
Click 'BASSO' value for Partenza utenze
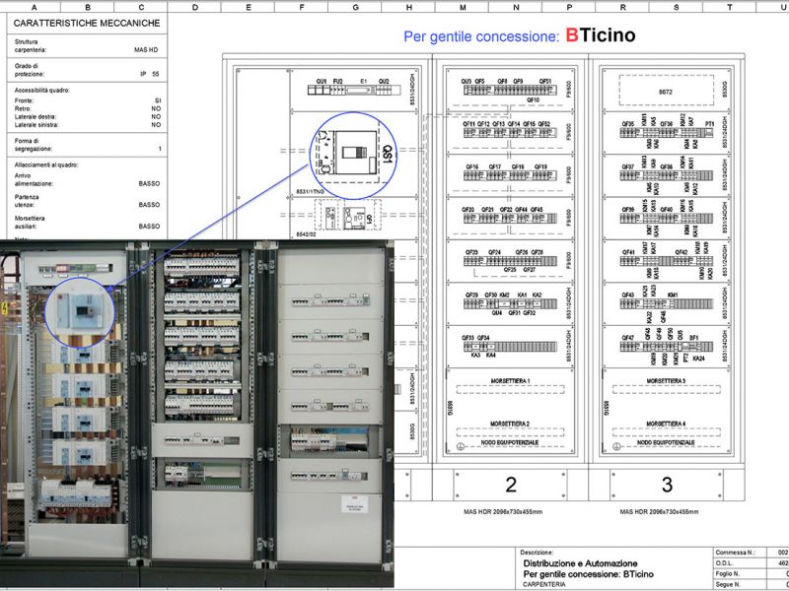149,205
